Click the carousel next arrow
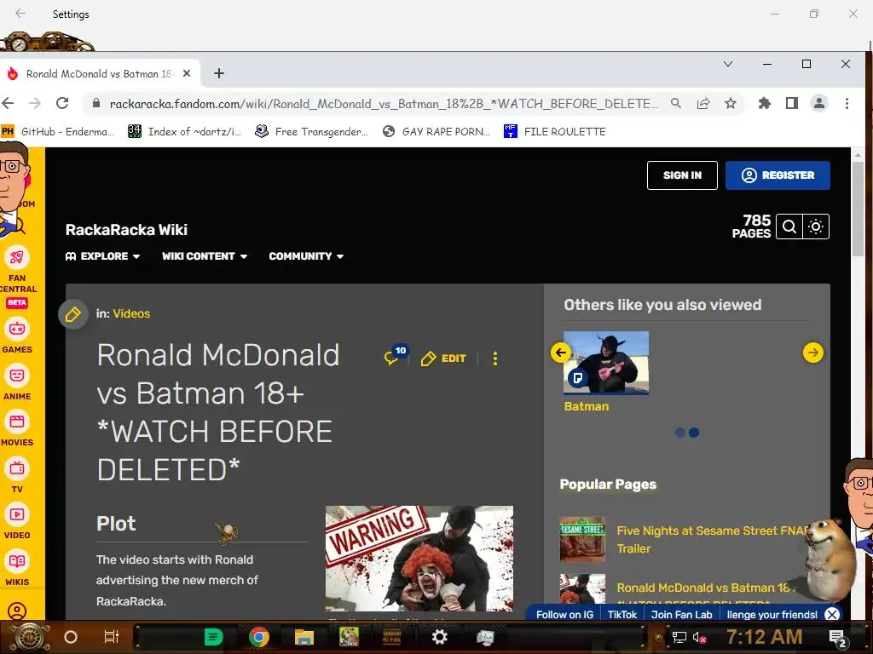Viewport: 873px width, 654px height. click(x=812, y=353)
